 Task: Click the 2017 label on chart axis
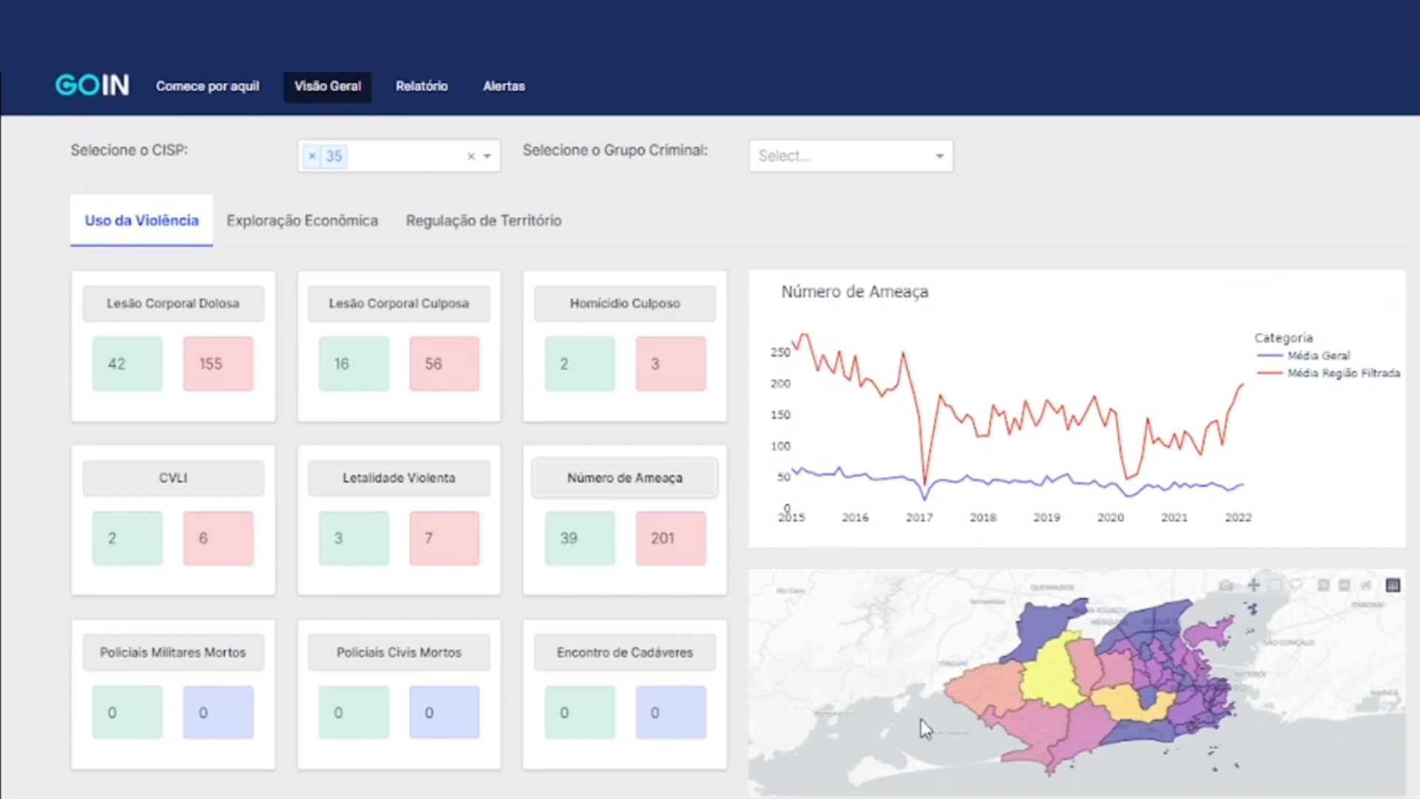click(919, 518)
